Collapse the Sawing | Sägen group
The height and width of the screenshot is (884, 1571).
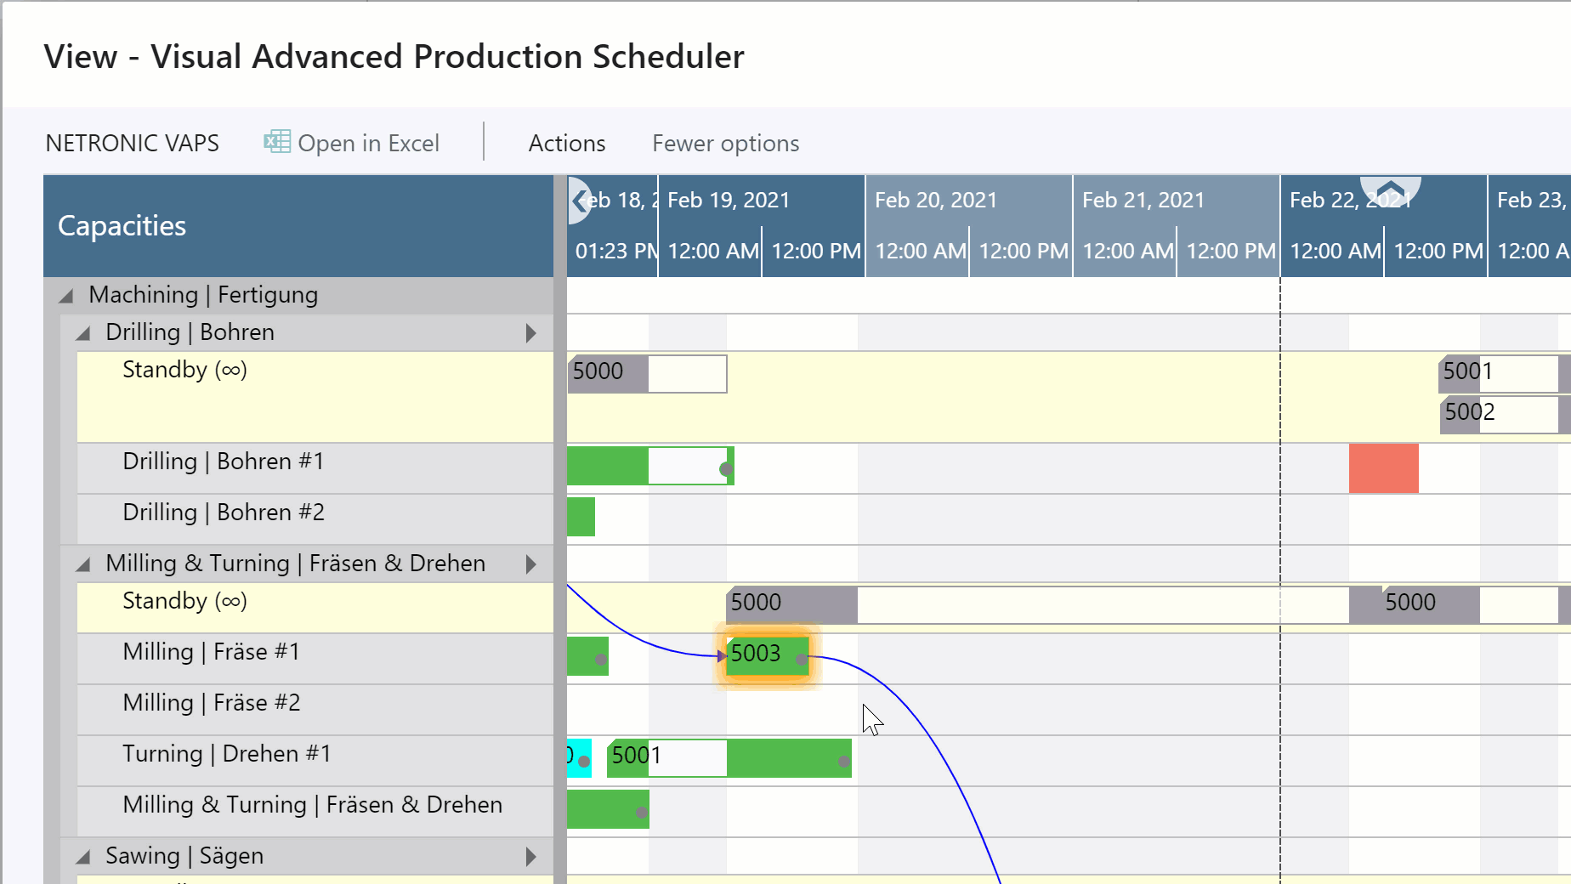click(83, 856)
